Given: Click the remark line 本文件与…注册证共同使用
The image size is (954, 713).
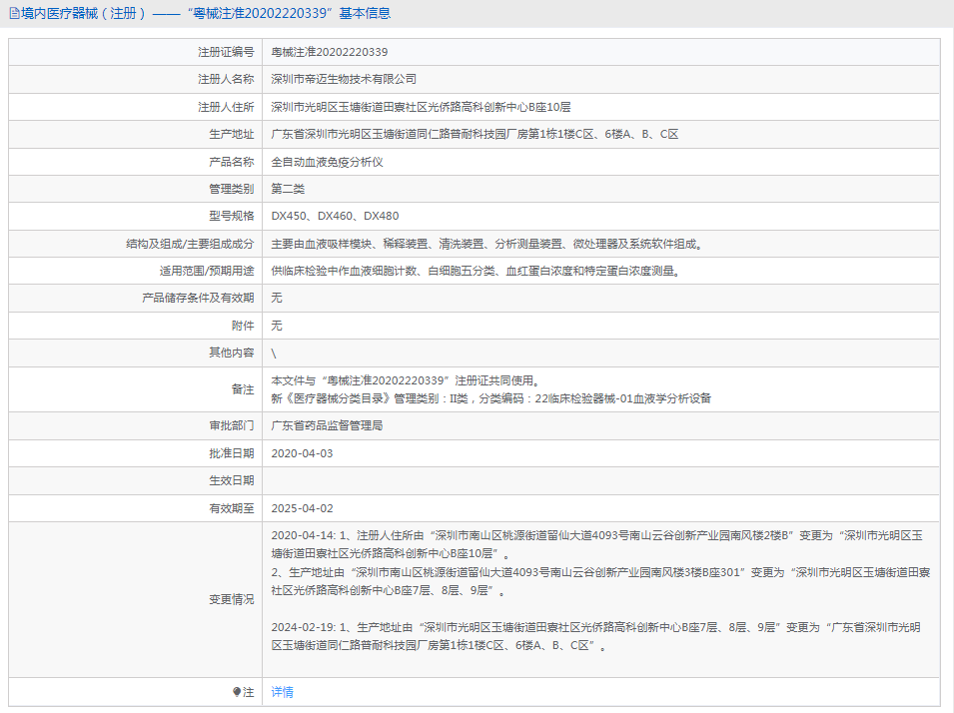Looking at the screenshot, I should pos(407,380).
